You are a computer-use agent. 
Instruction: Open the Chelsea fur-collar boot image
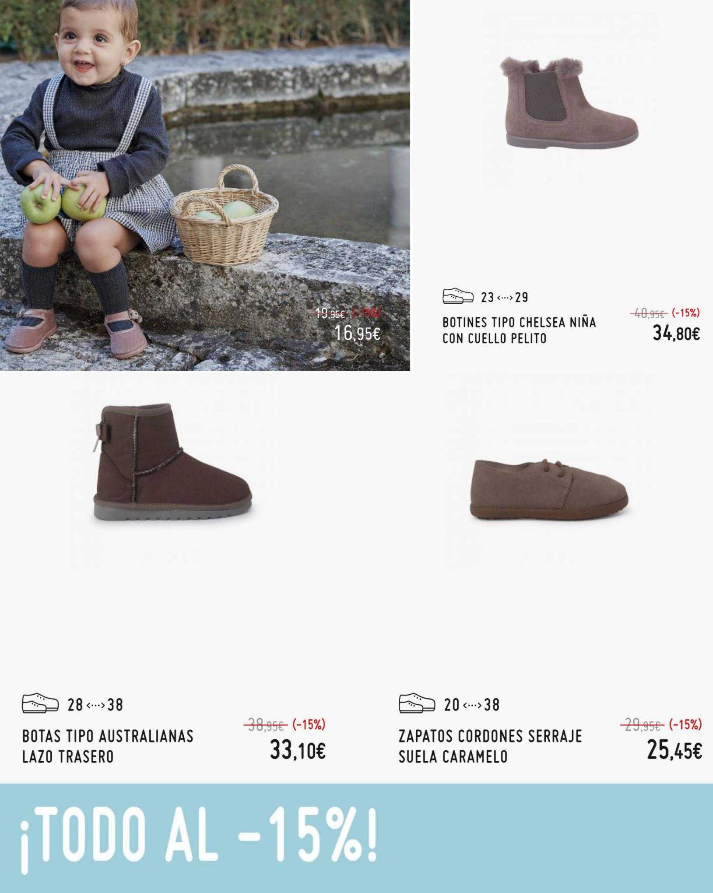click(x=569, y=103)
